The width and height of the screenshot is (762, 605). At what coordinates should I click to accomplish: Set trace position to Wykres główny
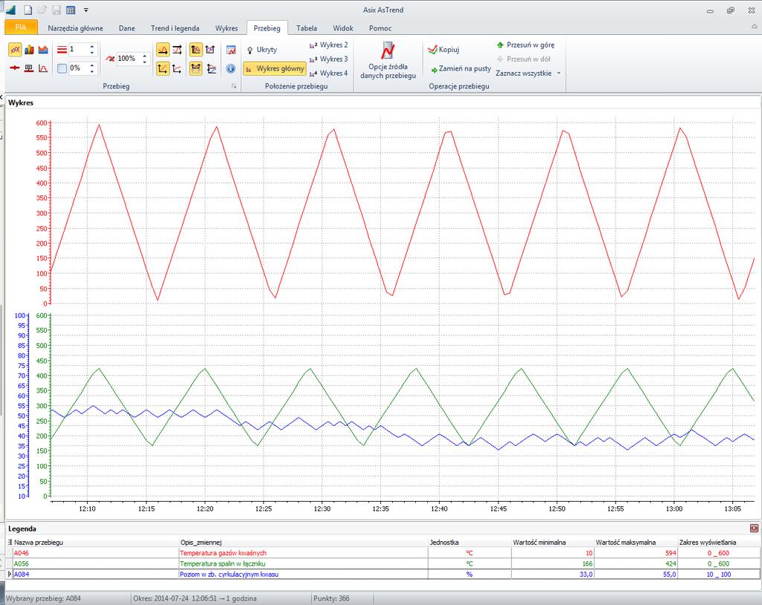275,68
